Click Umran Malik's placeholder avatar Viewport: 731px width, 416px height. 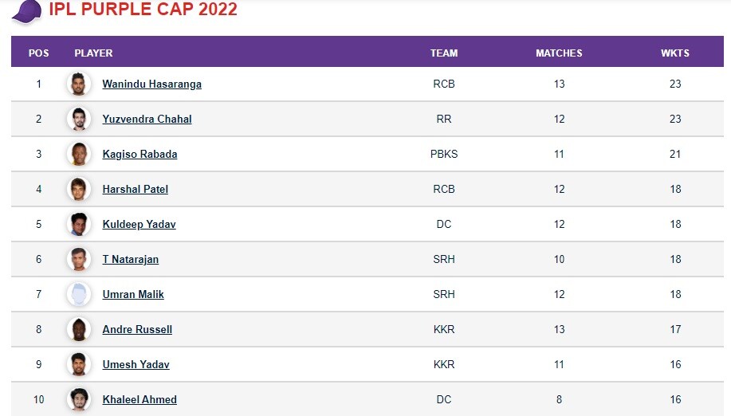[x=79, y=294]
